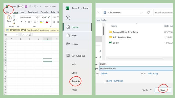
Task: Click the back arrow in backstage view
Action: [x=68, y=18]
